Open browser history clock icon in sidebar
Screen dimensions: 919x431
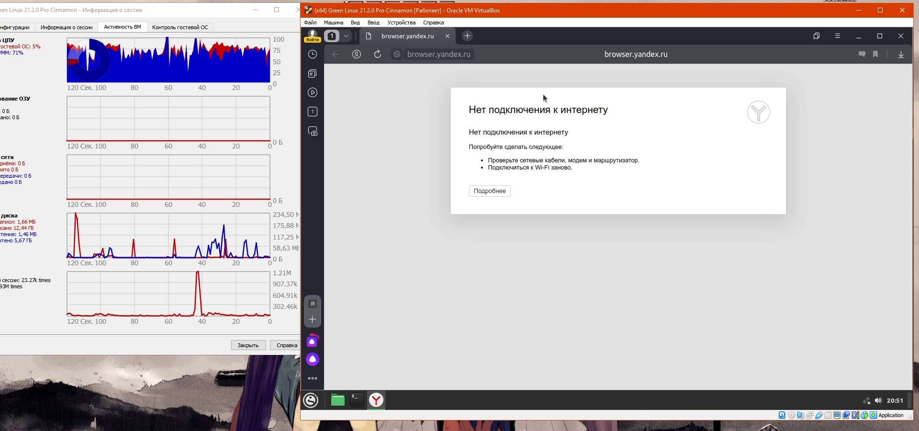click(x=313, y=55)
